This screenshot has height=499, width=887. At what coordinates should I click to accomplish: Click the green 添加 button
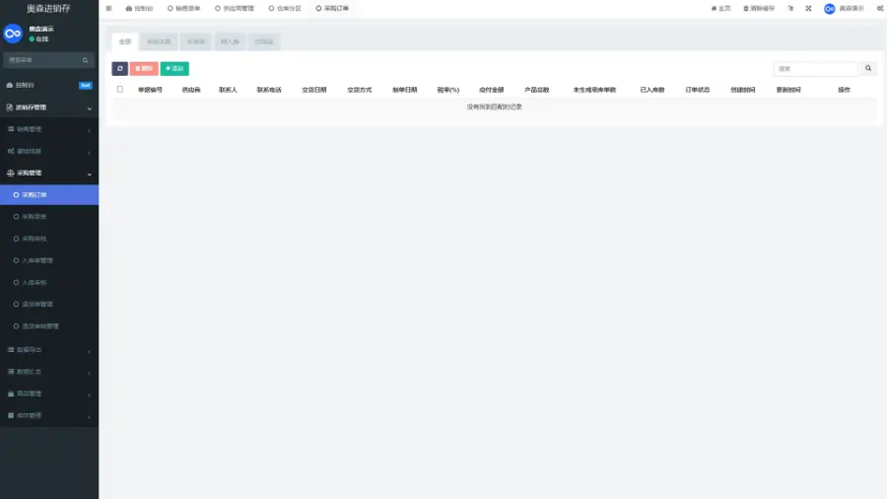coord(174,69)
